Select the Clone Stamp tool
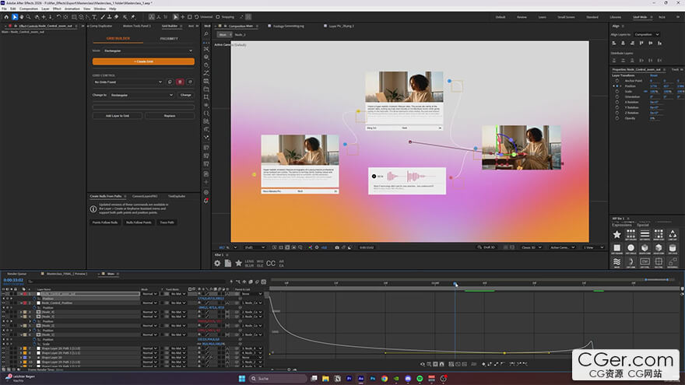Image resolution: width=685 pixels, height=385 pixels. (109, 17)
